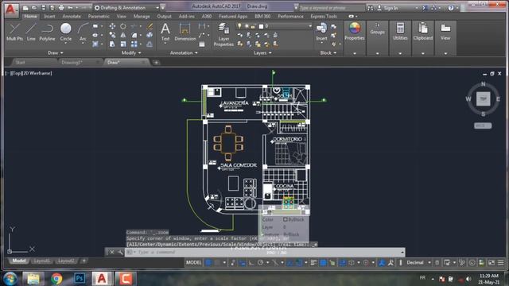509x286 pixels.
Task: Close the command line with X icon
Action: point(111,252)
